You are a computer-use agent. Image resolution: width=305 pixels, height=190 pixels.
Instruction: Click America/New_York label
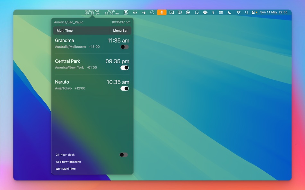pyautogui.click(x=69, y=67)
